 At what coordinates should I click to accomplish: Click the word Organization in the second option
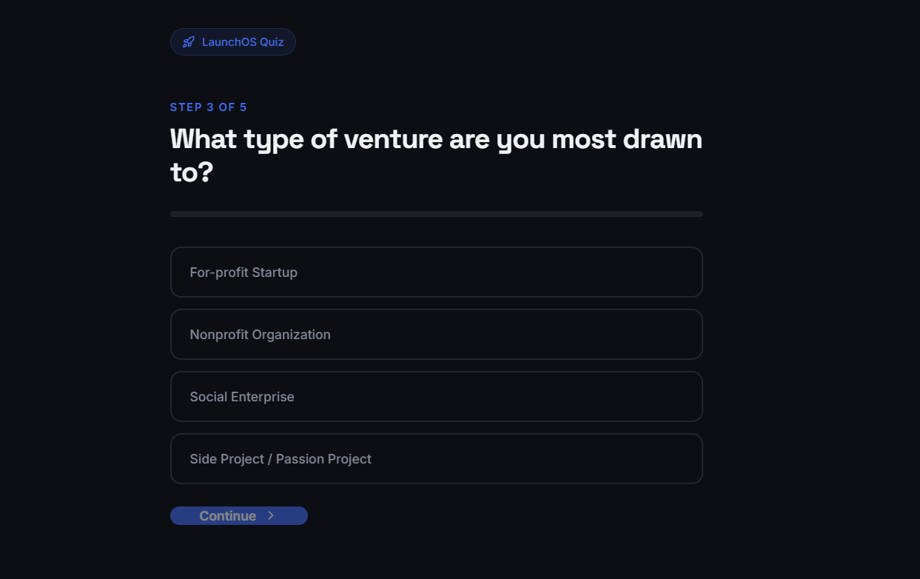(291, 335)
